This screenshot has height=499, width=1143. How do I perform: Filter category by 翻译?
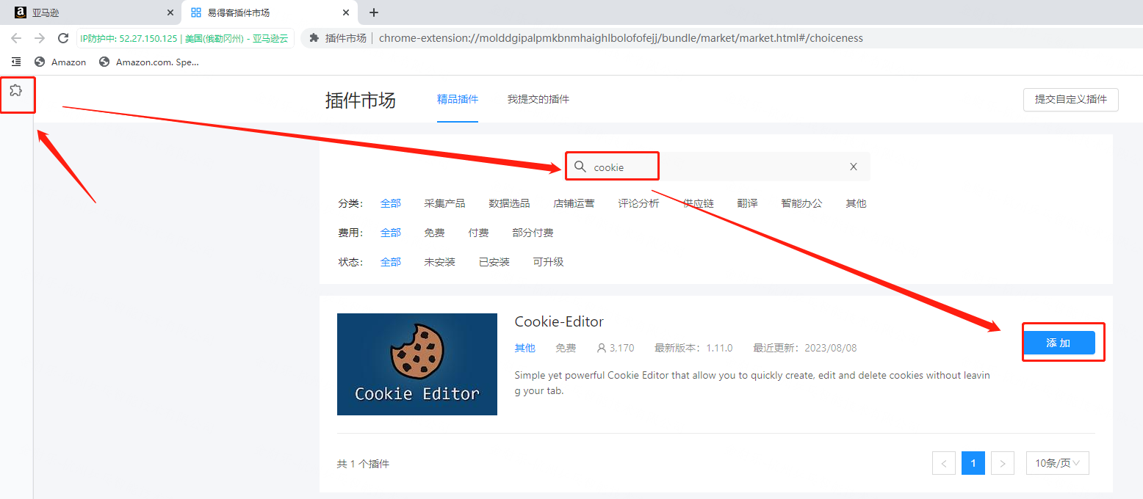(x=747, y=203)
